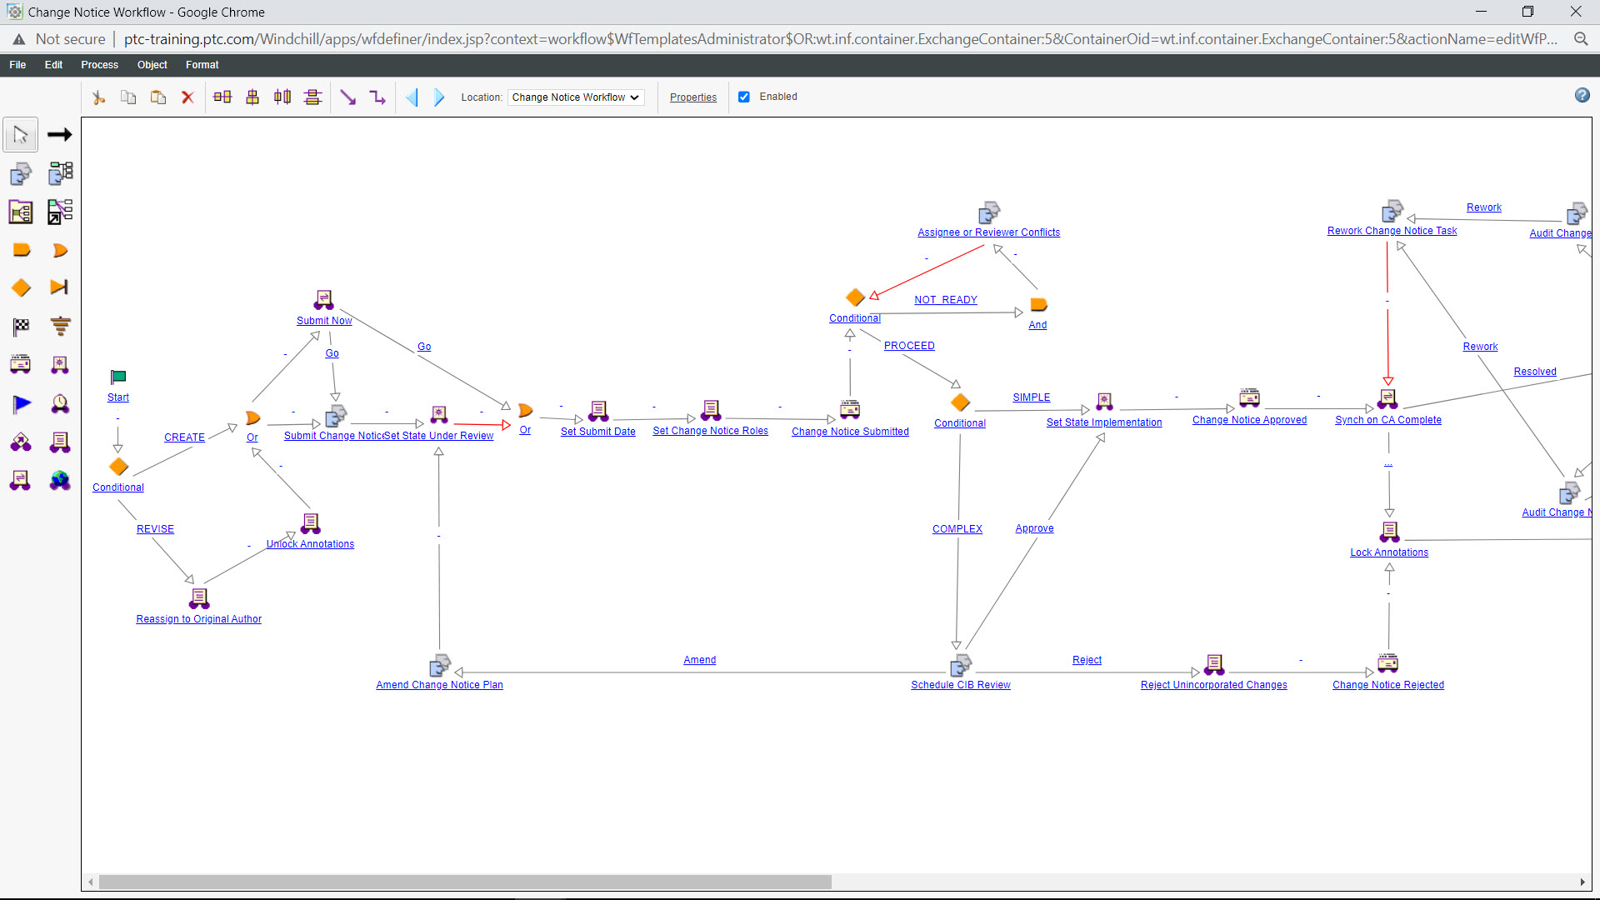Click the blue forward navigation arrow

439,97
